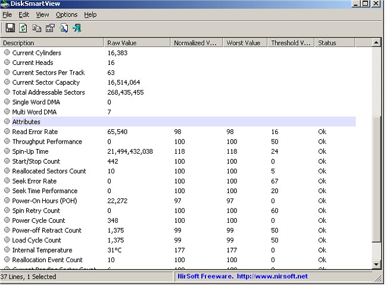Select the Spin-Up Time row
The height and width of the screenshot is (286, 387).
click(31, 151)
